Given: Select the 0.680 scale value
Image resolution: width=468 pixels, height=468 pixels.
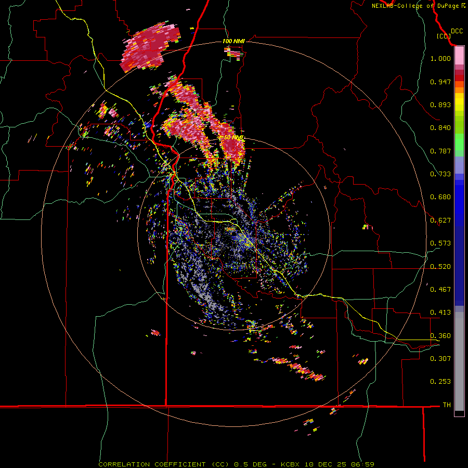Looking at the screenshot, I should [440, 197].
